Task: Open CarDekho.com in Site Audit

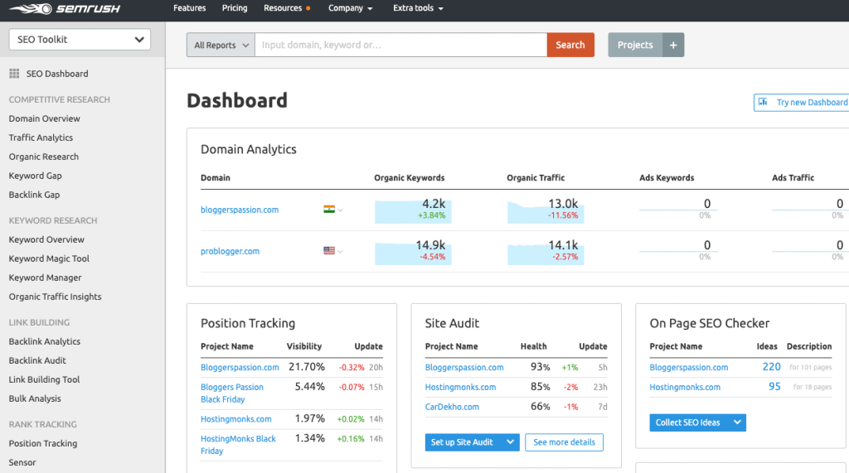Action: pyautogui.click(x=452, y=407)
